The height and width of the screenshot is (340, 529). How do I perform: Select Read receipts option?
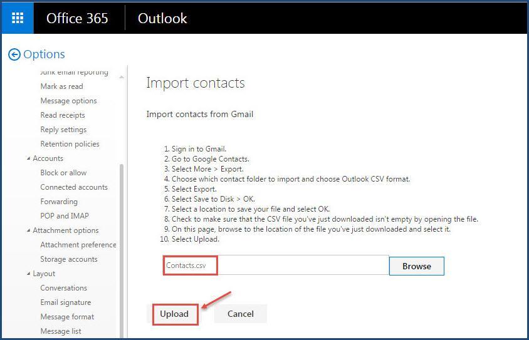click(63, 115)
